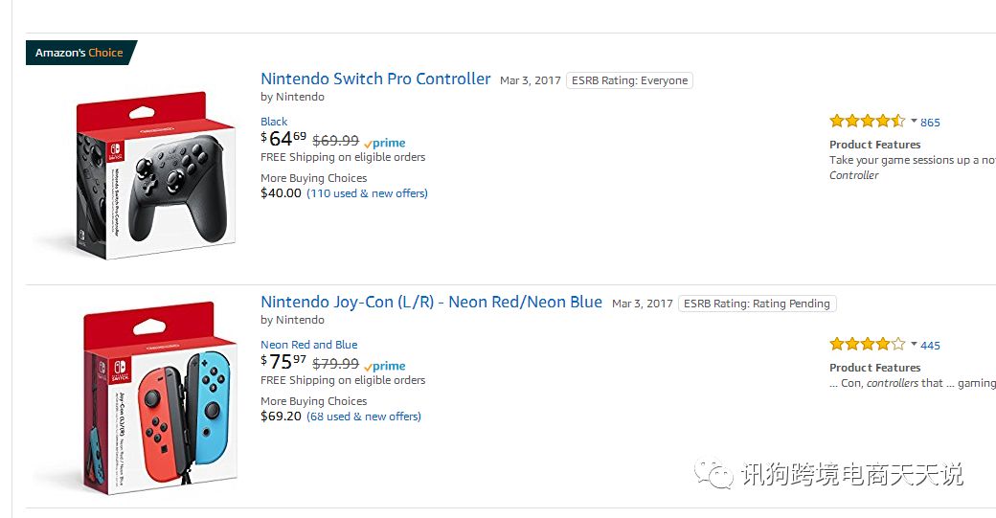This screenshot has height=518, width=996.
Task: Click the Amazon's Choice badge
Action: tap(79, 53)
